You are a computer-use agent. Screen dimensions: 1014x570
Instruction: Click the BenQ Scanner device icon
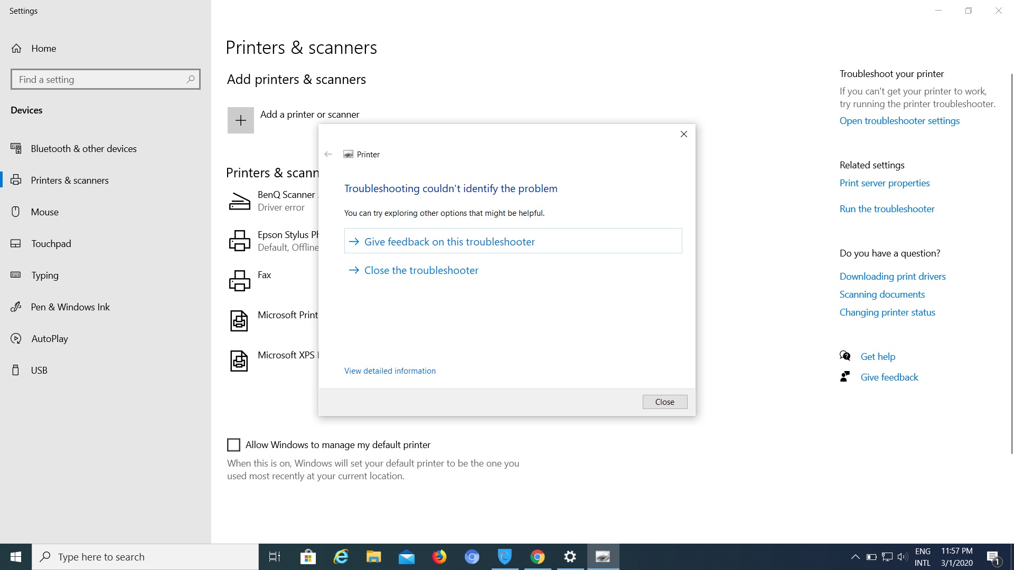pos(239,199)
